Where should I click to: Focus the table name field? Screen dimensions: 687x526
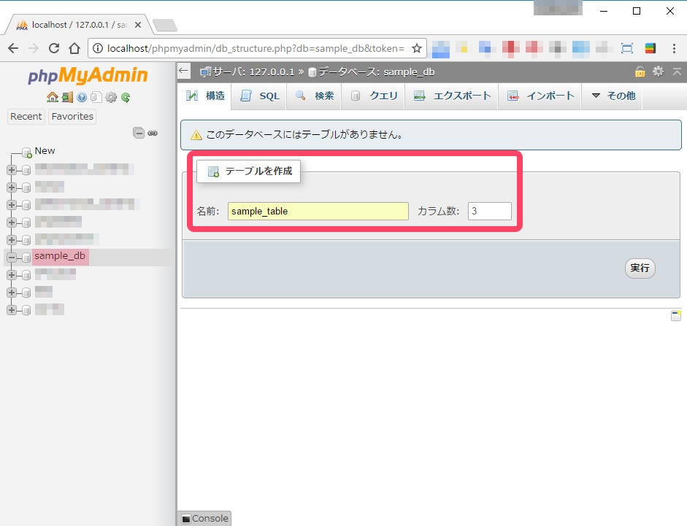(318, 211)
